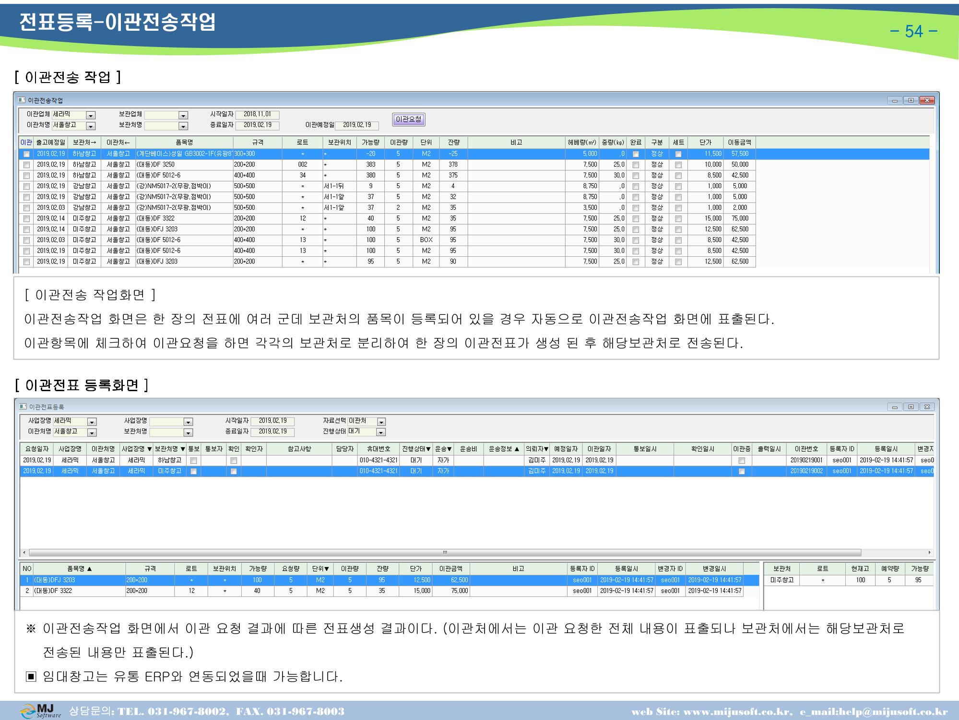Sort by 진행상태▼ column header
This screenshot has width=959, height=720.
click(x=416, y=449)
